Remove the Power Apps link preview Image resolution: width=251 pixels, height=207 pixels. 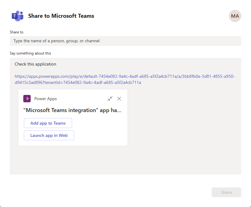click(x=119, y=99)
